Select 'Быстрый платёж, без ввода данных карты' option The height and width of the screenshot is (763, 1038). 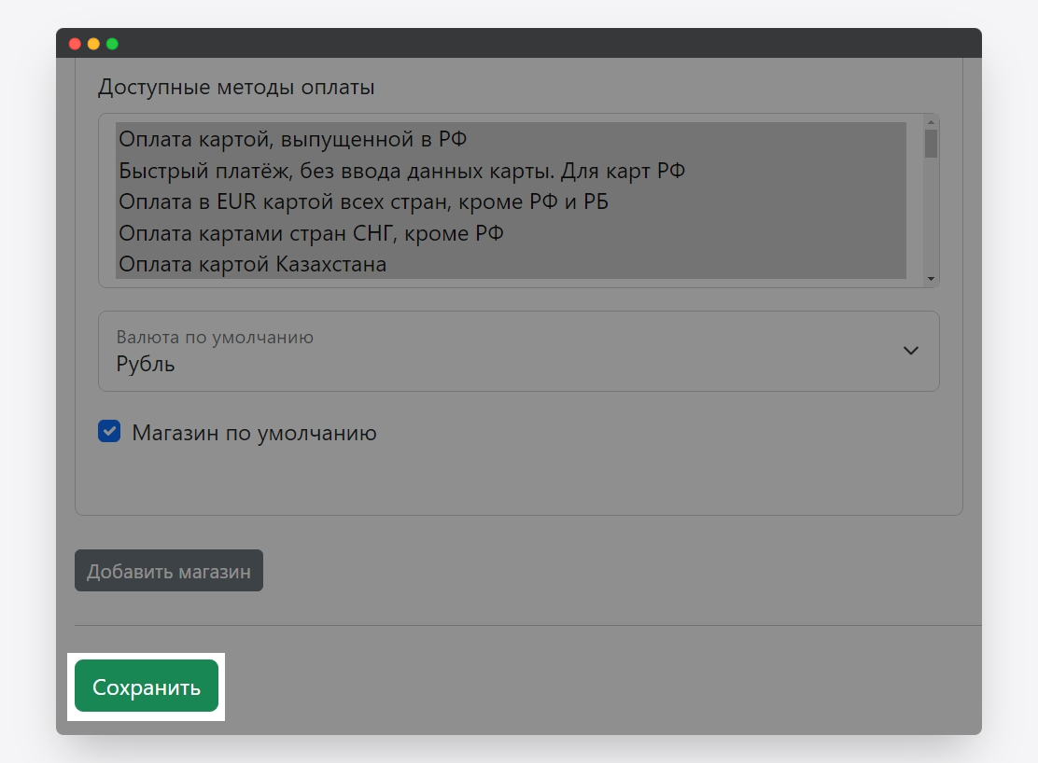pos(402,171)
